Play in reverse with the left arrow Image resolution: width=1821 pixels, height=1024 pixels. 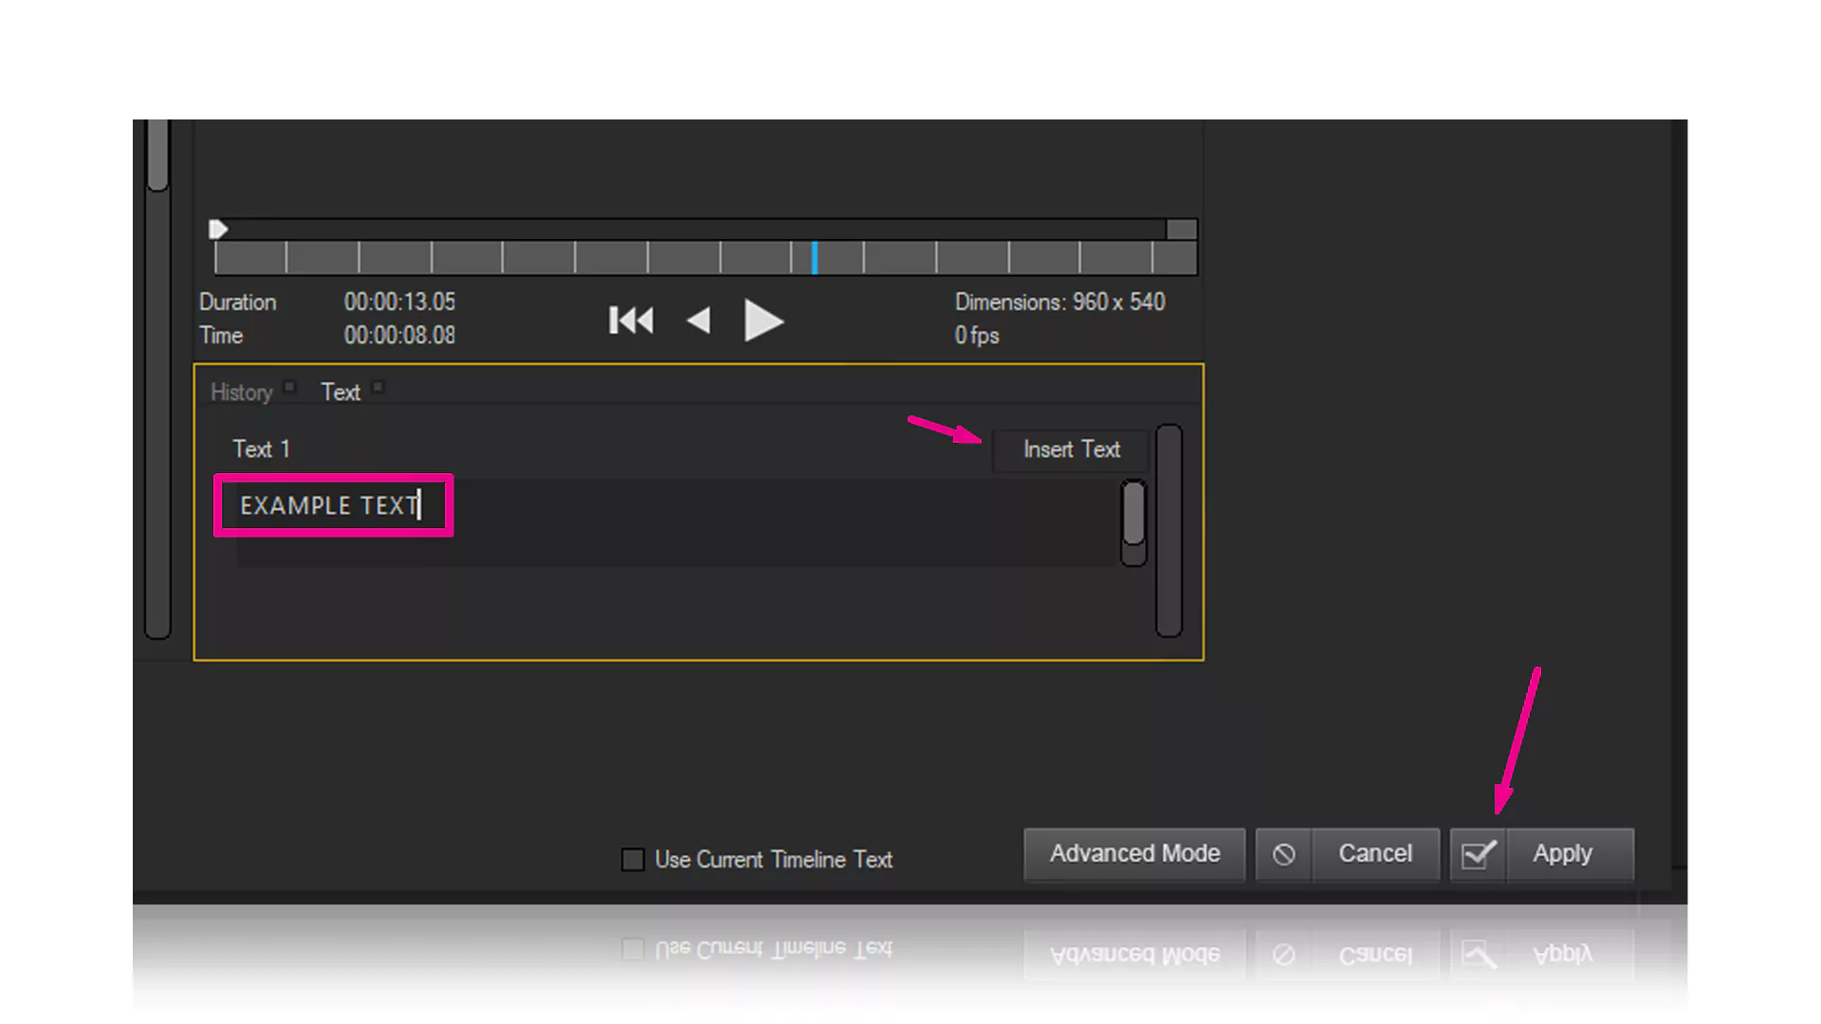coord(698,320)
